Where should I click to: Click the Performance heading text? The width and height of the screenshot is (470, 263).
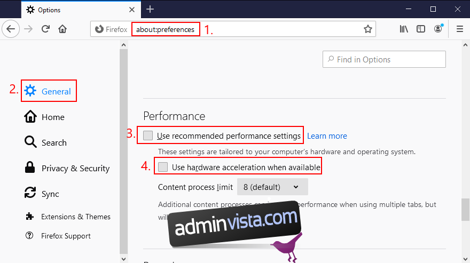(174, 116)
